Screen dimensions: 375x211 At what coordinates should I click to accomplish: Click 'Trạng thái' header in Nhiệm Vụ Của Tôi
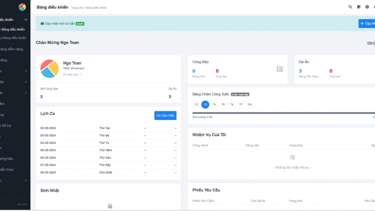(x=296, y=146)
